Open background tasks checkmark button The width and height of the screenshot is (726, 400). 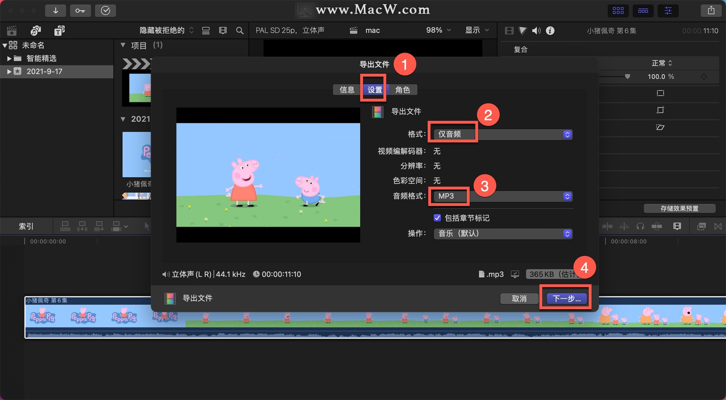click(105, 11)
